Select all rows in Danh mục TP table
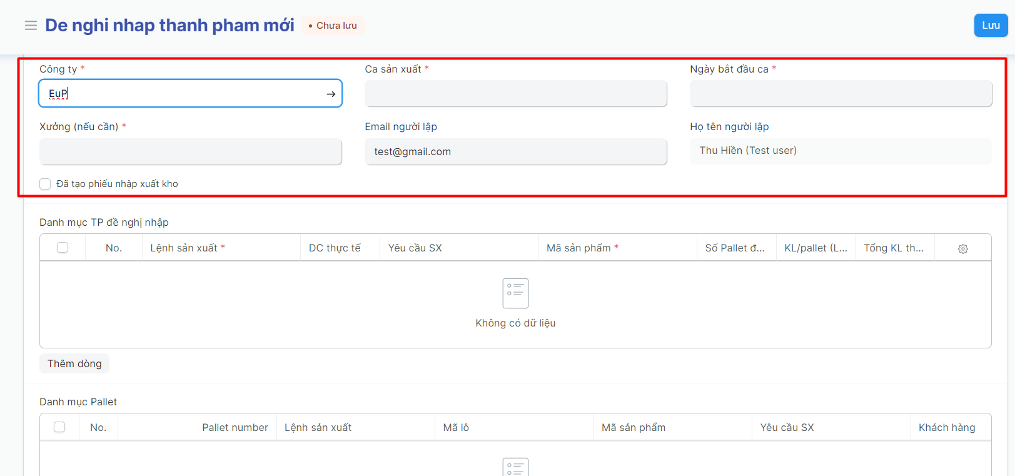Image resolution: width=1015 pixels, height=476 pixels. pyautogui.click(x=63, y=248)
